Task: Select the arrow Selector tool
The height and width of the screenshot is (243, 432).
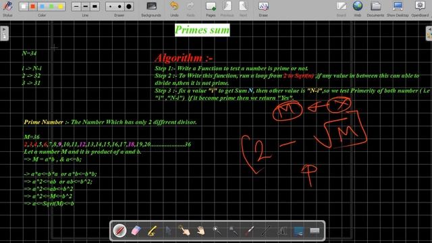Action: [168, 231]
